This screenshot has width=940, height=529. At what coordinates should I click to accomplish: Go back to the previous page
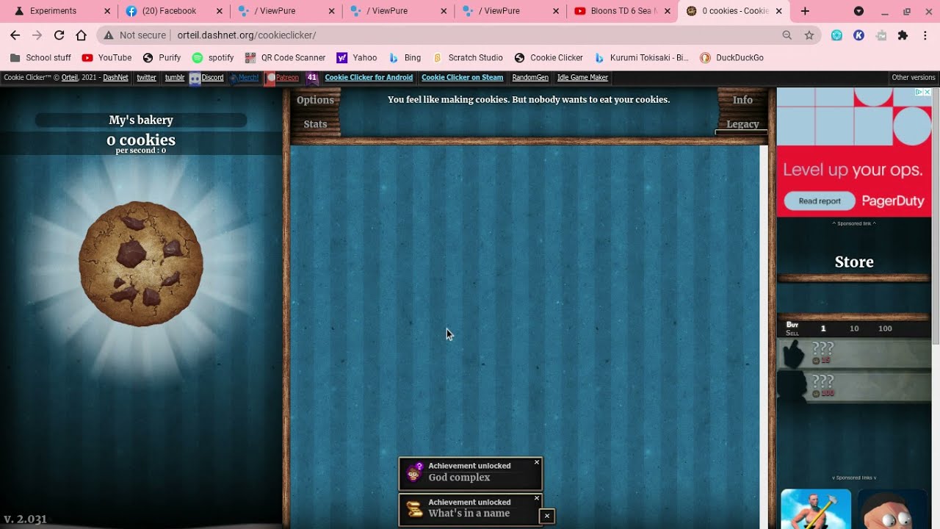[x=15, y=35]
